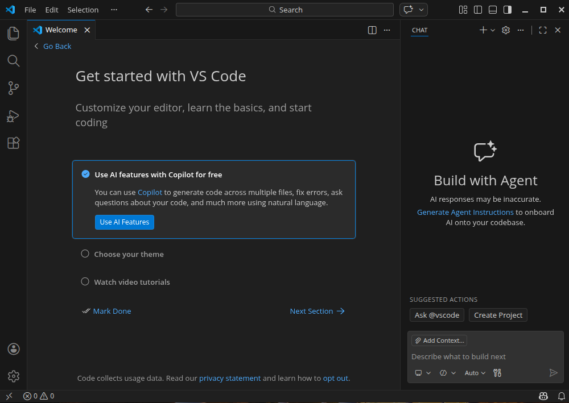Viewport: 569px width, 403px height.
Task: Open the notifications bell in status bar
Action: coord(561,396)
